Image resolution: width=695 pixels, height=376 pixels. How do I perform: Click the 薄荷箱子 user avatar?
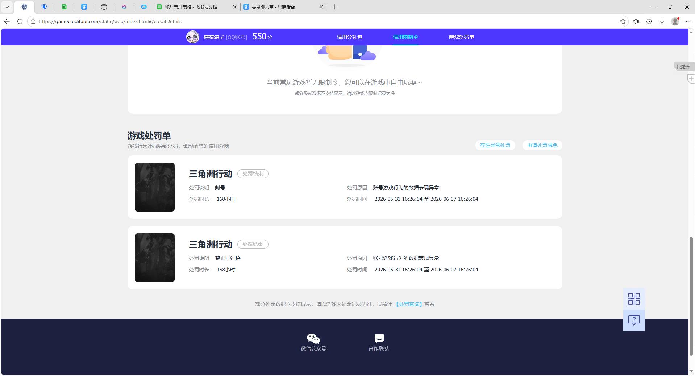(x=193, y=37)
